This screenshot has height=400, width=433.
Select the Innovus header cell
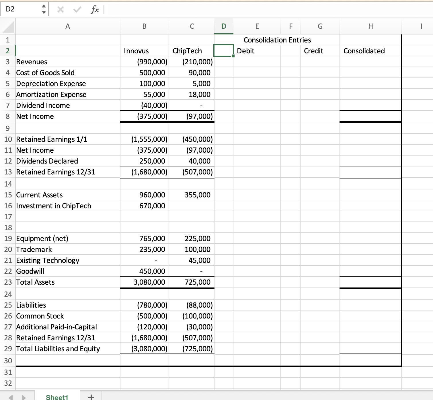point(144,51)
